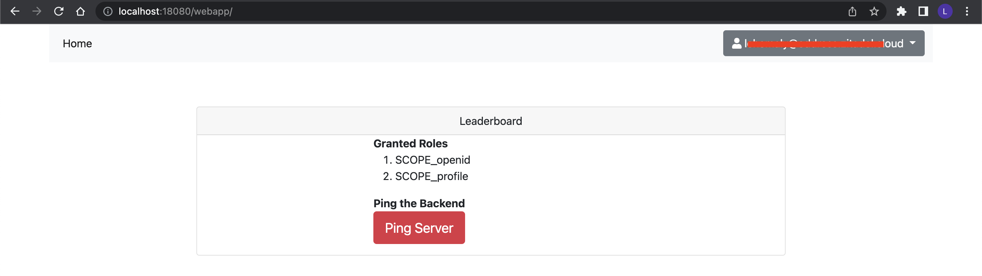Screen dimensions: 982x276
Task: Open the browser home page icon
Action: (x=80, y=12)
